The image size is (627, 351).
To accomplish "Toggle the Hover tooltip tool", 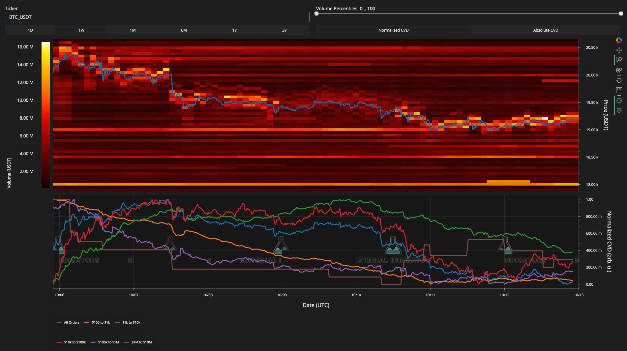I will [619, 111].
